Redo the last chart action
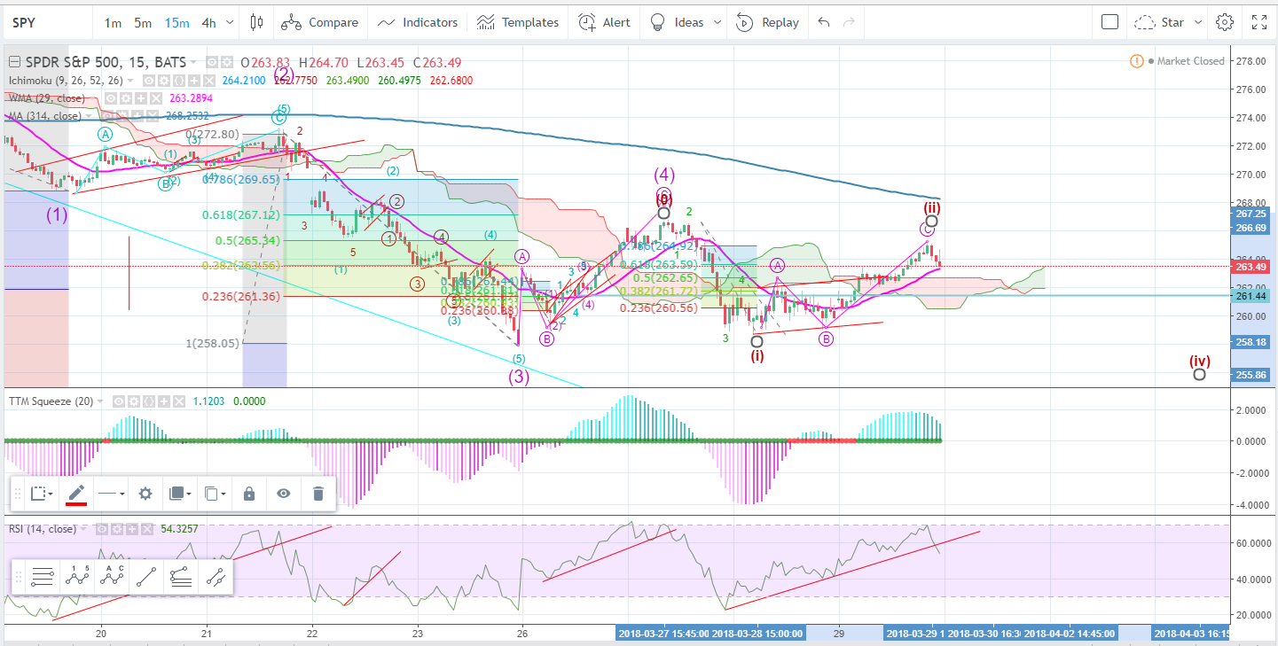The width and height of the screenshot is (1278, 646). [x=850, y=22]
